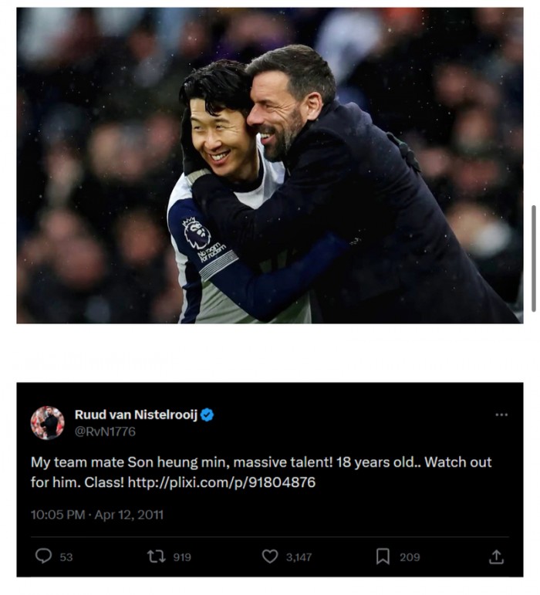
Task: Click the vertical scrollbar thumb
Action: (533, 259)
